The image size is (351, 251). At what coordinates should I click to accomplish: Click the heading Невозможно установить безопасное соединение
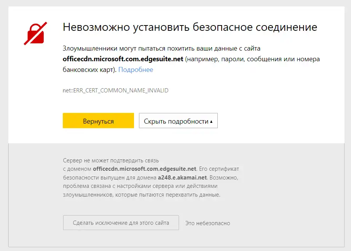[x=190, y=27]
